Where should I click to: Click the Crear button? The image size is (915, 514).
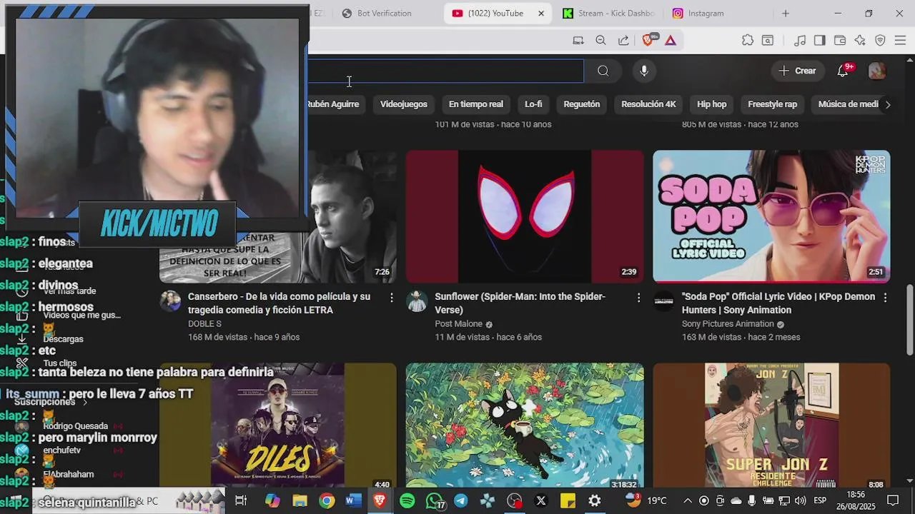[x=797, y=71]
